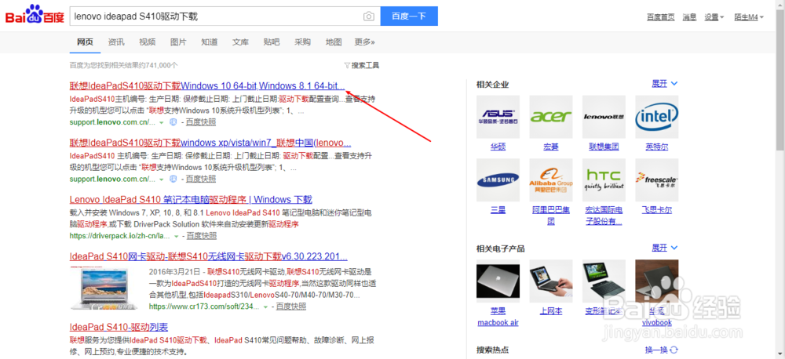
Task: Open dropdown arrow beside first support.lenovo.com.cn URL
Action: coord(162,122)
